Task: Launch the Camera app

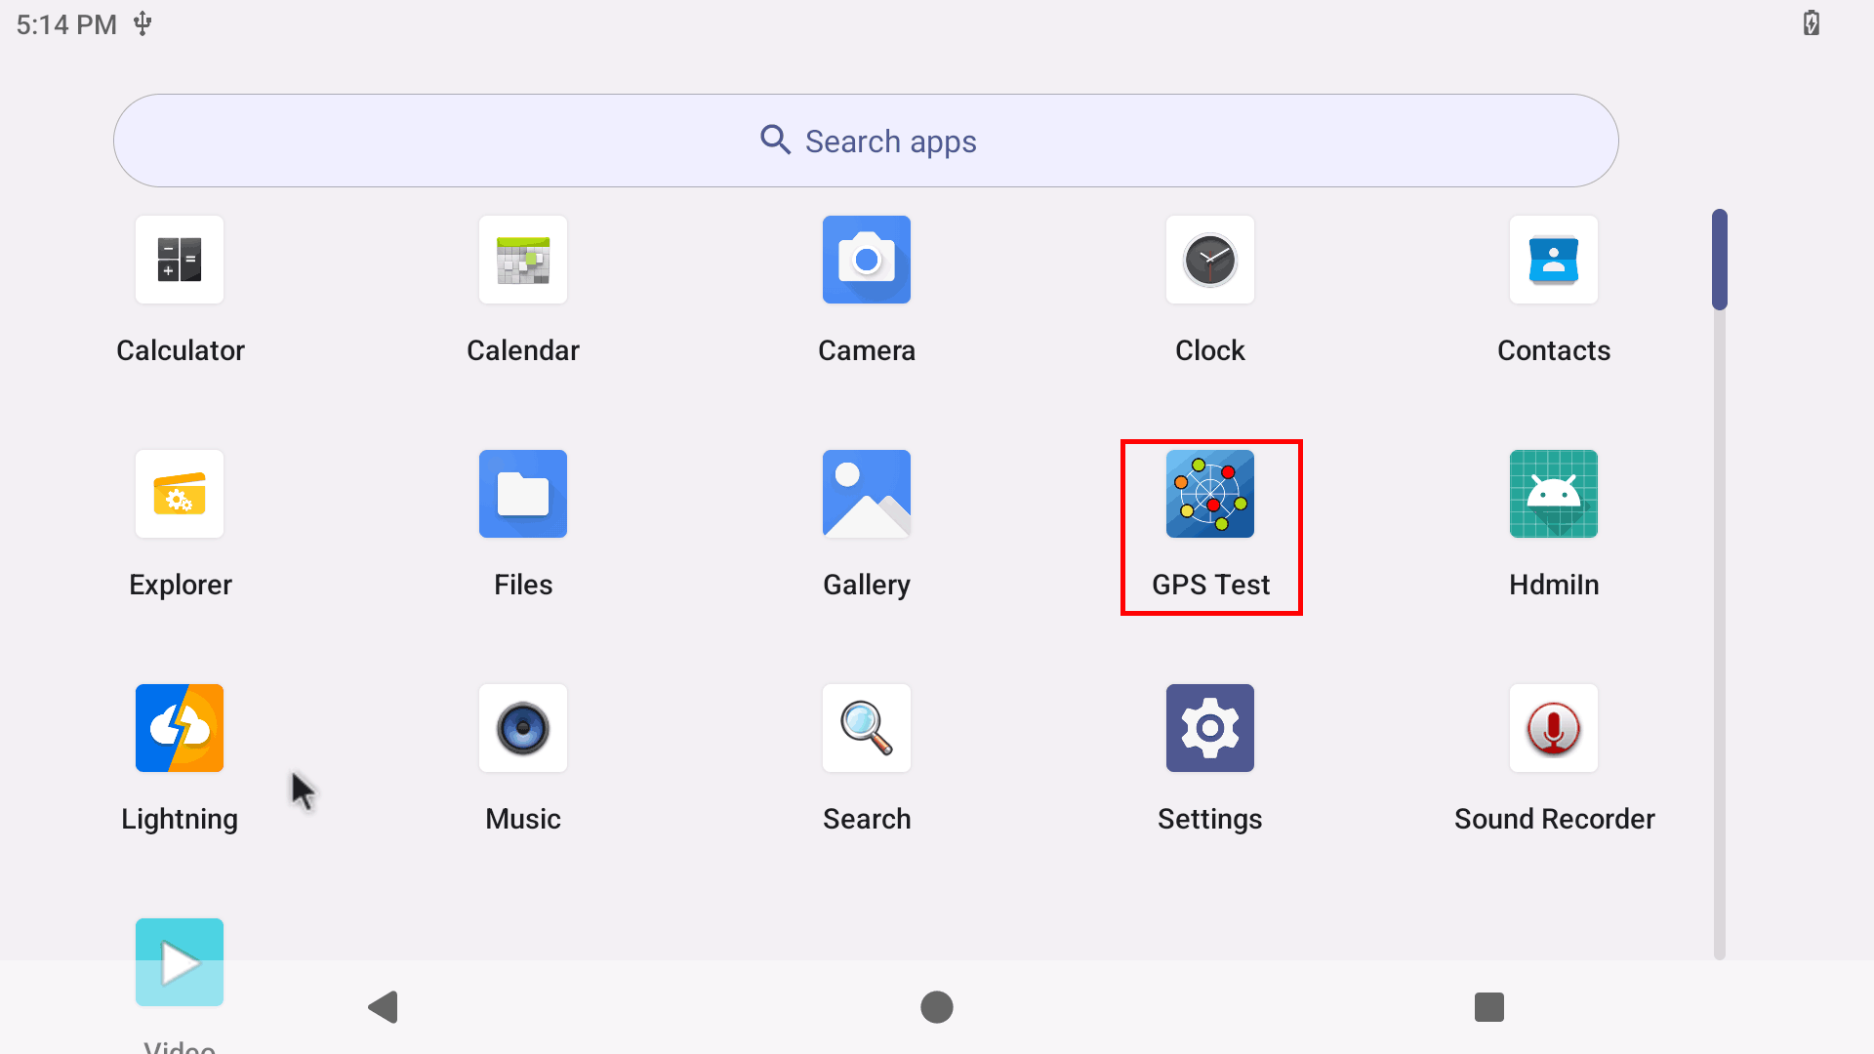Action: [867, 260]
